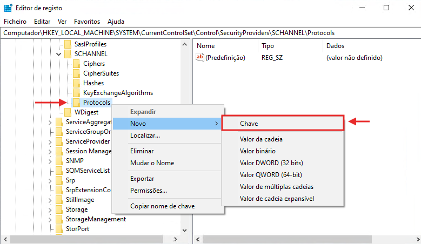Click the Ciphers folder icon
Screen dimensions: 421x244
click(76, 64)
